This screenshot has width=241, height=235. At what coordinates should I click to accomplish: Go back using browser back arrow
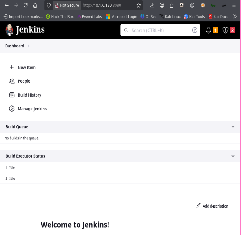pyautogui.click(x=6, y=5)
